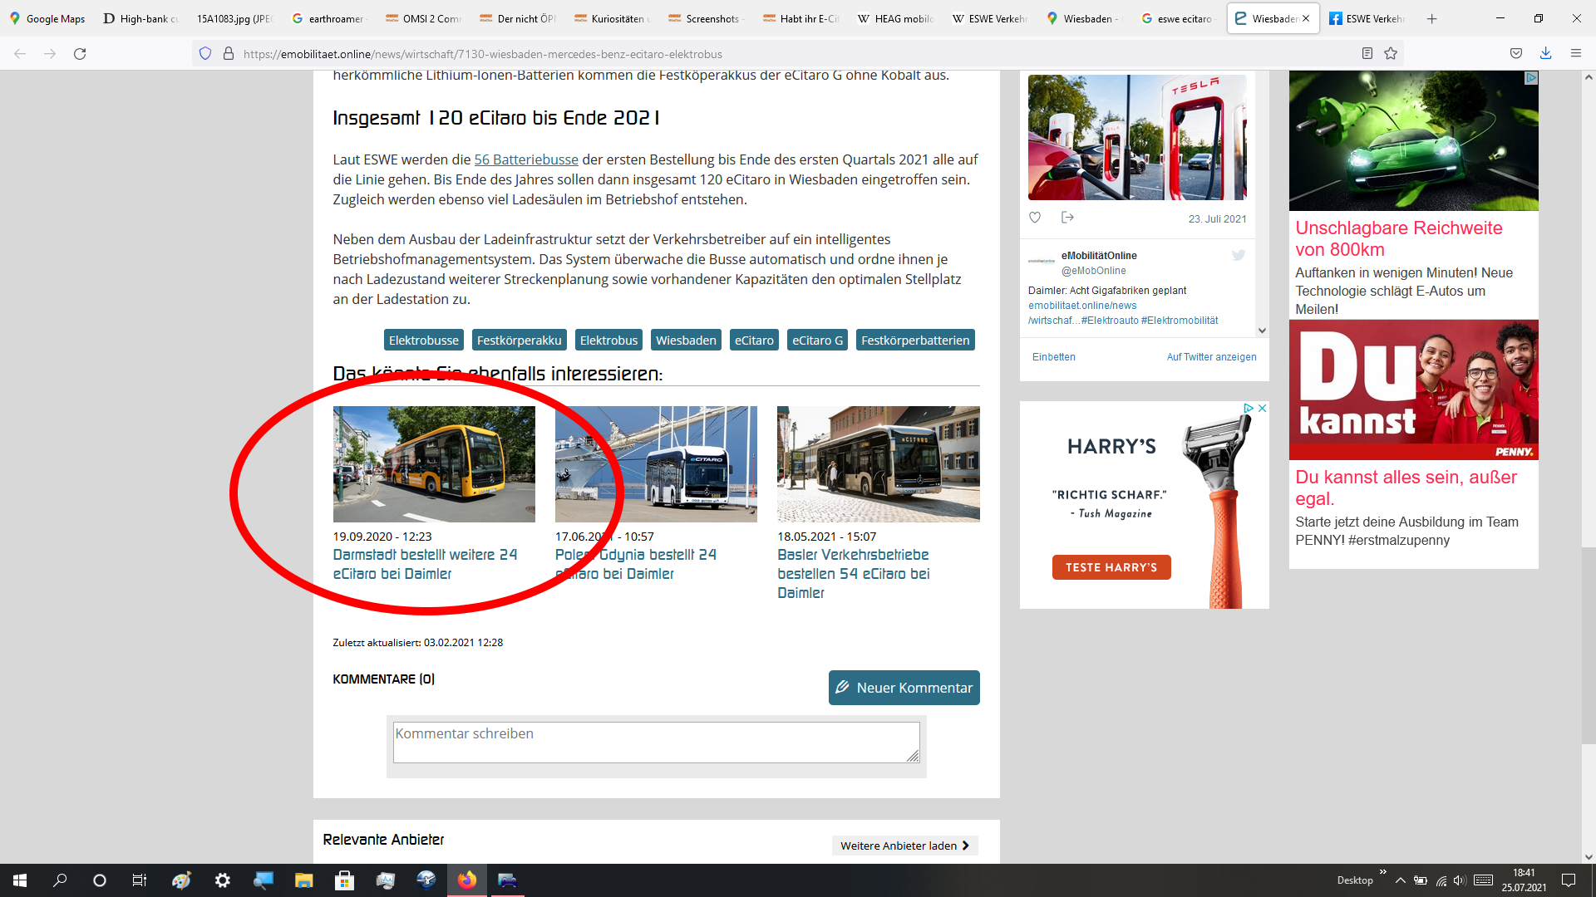This screenshot has height=897, width=1596.
Task: Open the Firefox hamburger menu
Action: point(1576,54)
